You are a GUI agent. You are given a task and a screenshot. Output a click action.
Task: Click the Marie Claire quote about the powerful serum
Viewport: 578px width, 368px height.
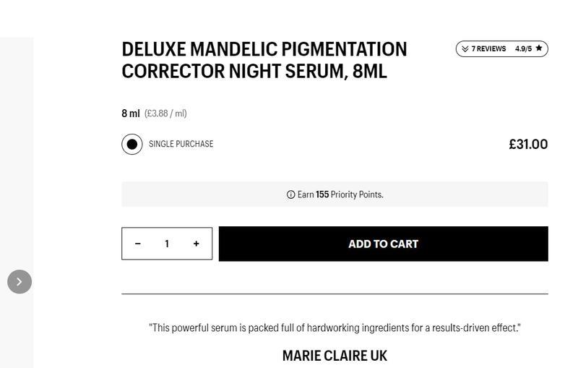(x=335, y=328)
